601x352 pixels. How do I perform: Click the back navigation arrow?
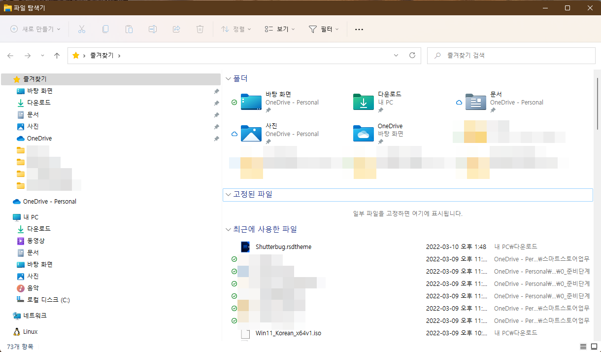coord(10,55)
